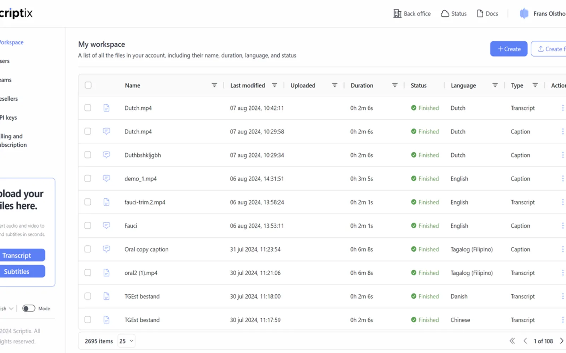Filter the Language column

(495, 85)
